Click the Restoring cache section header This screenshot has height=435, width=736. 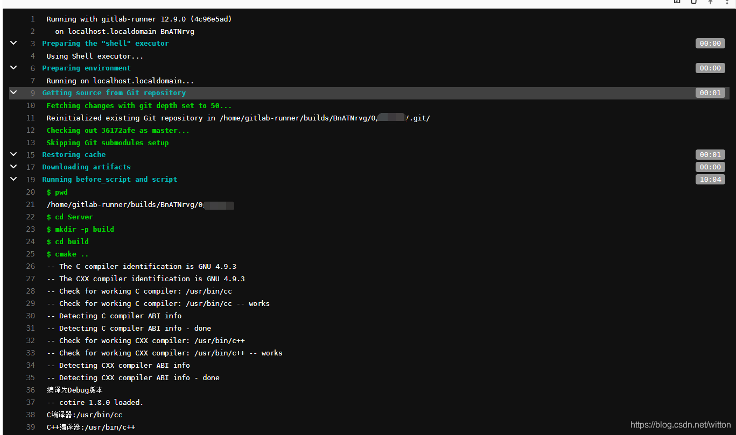pos(74,155)
